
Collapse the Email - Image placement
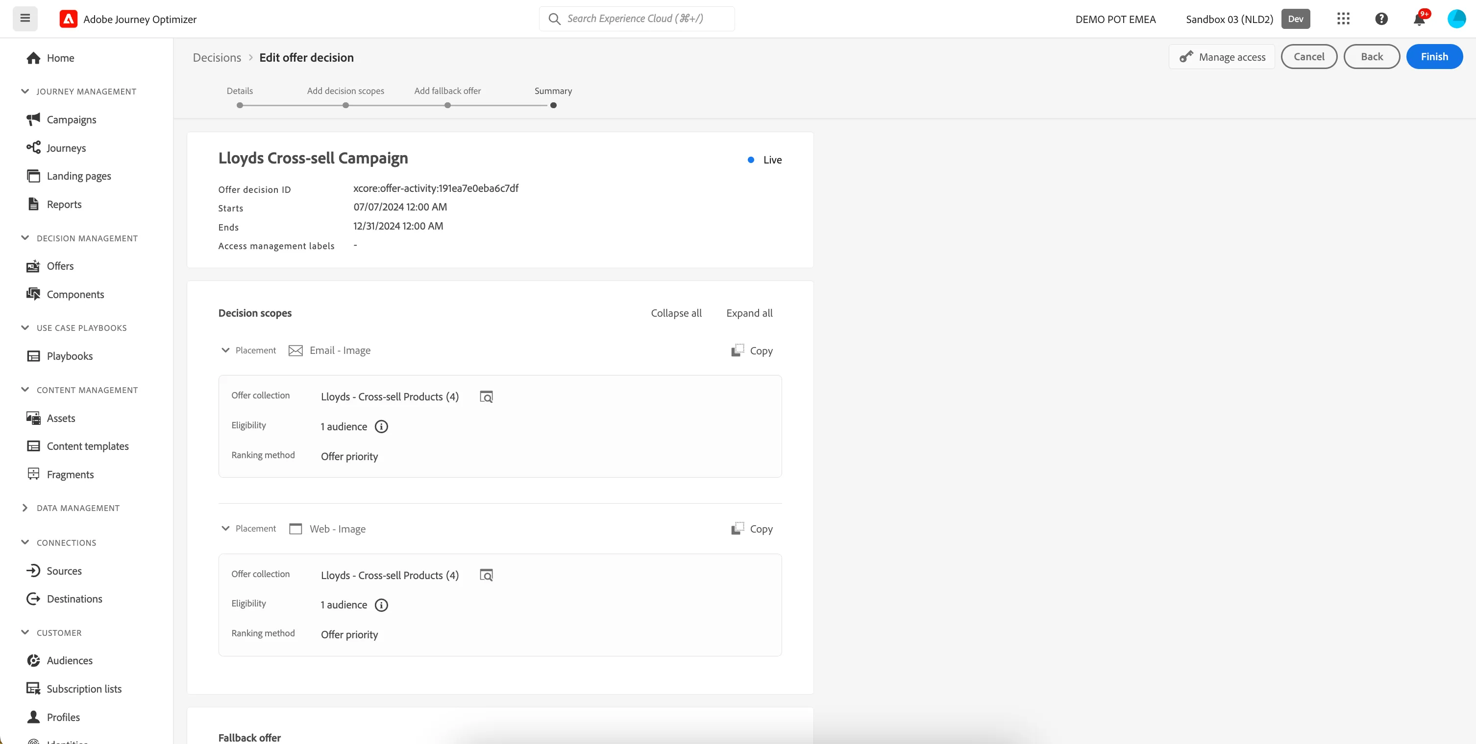(226, 350)
